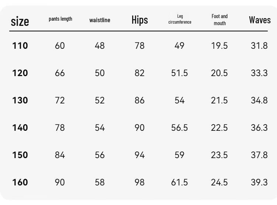The height and width of the screenshot is (205, 277).
Task: Click size 120 row label
Action: tap(20, 73)
